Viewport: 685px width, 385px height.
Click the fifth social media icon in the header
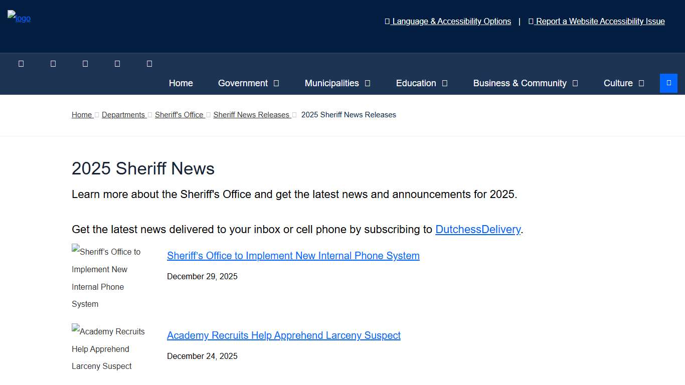pyautogui.click(x=149, y=63)
